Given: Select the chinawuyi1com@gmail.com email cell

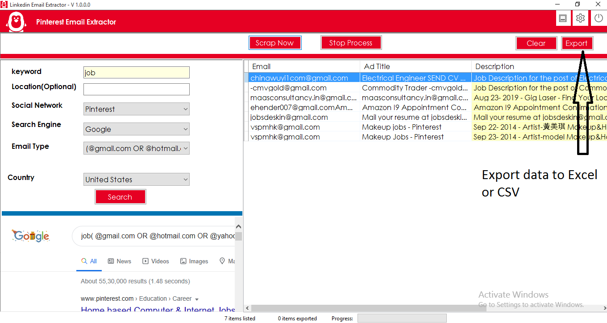Looking at the screenshot, I should (304, 78).
